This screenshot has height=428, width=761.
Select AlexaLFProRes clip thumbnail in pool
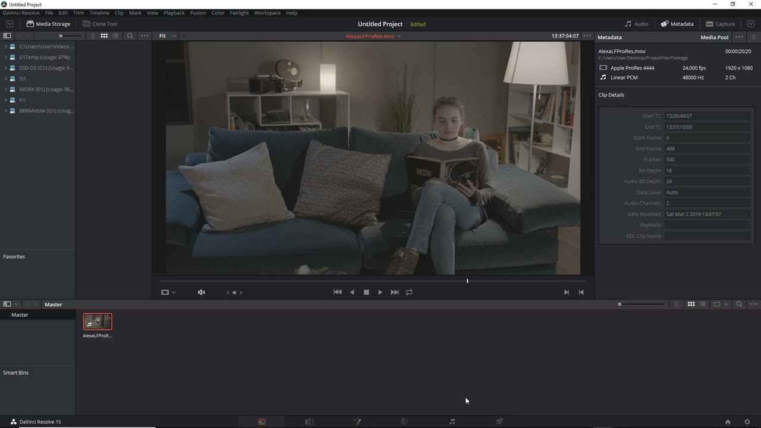coord(98,322)
